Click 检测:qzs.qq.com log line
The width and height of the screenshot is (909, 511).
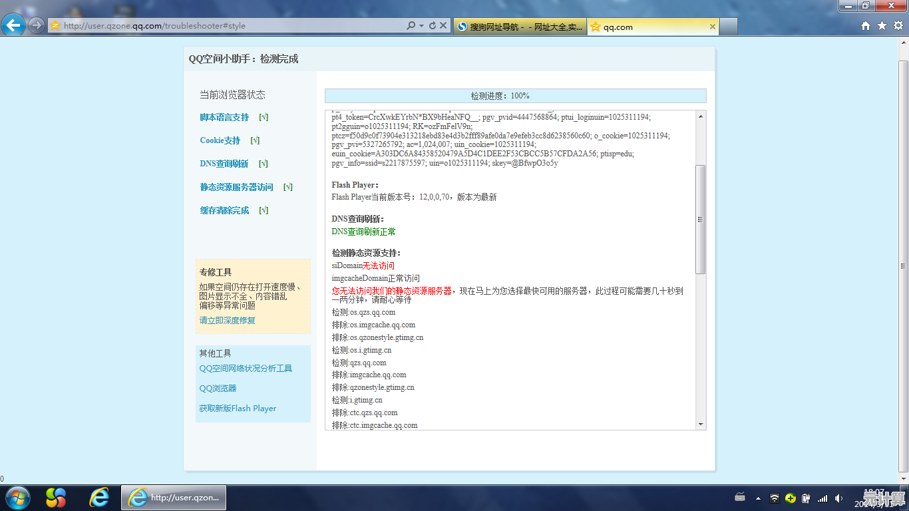click(359, 363)
